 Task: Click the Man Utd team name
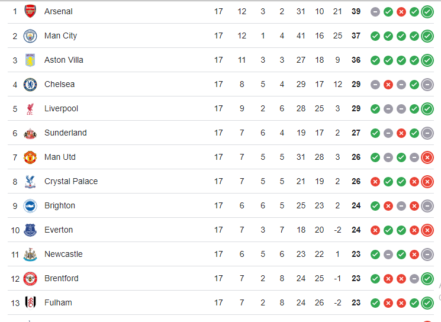coord(60,157)
